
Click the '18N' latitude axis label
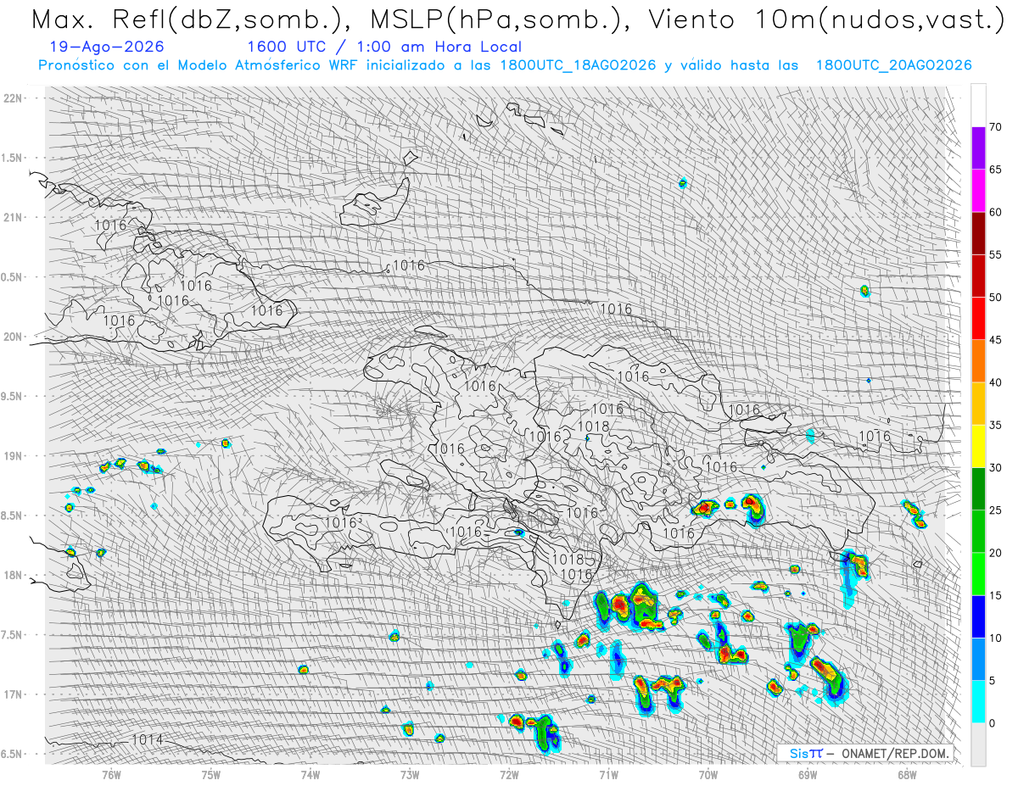pos(14,575)
